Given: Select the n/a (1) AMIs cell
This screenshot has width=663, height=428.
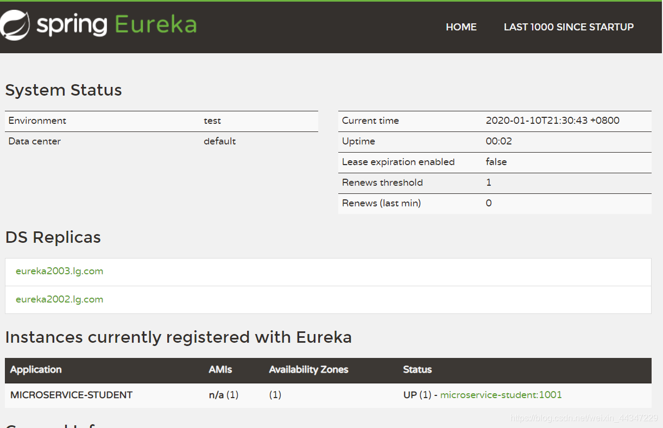Looking at the screenshot, I should (x=224, y=395).
